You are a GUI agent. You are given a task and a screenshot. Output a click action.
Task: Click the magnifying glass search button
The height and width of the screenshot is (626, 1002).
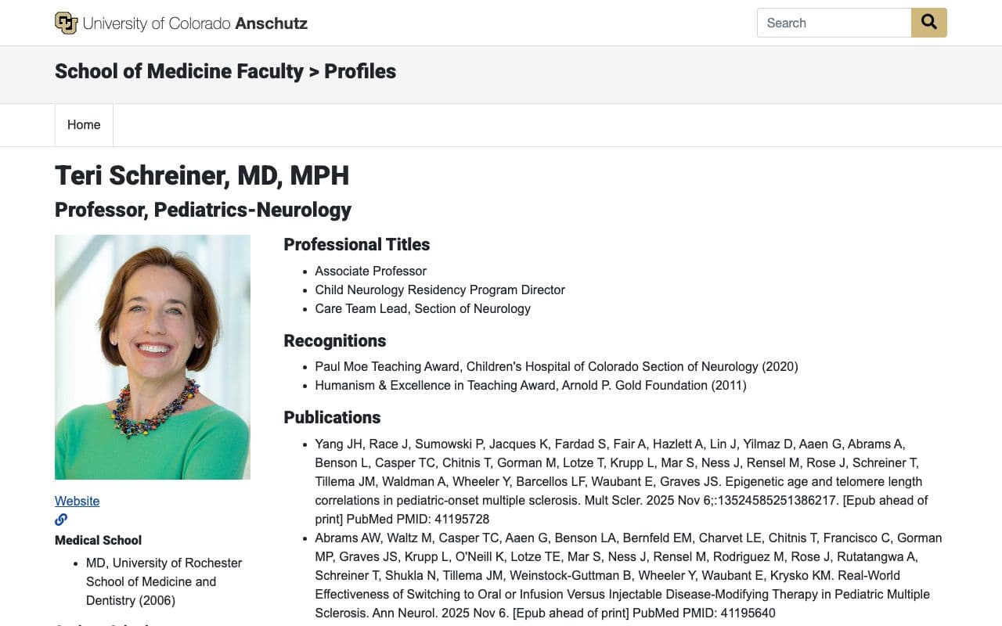click(929, 23)
